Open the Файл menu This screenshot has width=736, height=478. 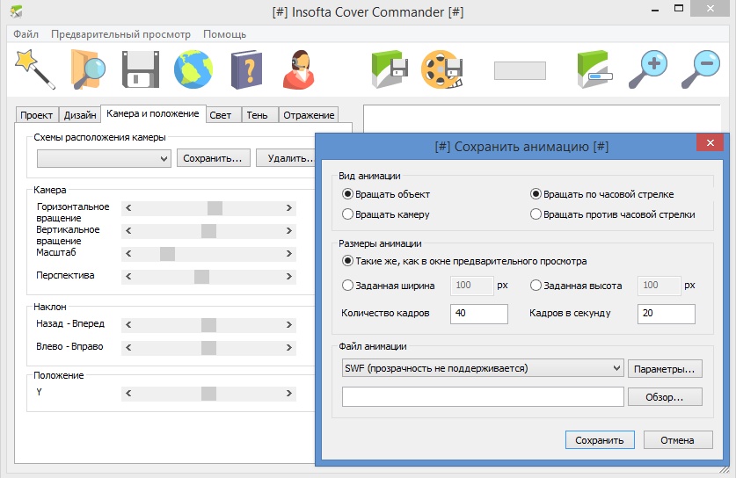(x=26, y=34)
